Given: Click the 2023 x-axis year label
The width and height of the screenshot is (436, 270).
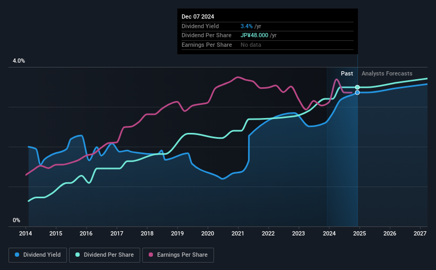Looking at the screenshot, I should (x=298, y=233).
